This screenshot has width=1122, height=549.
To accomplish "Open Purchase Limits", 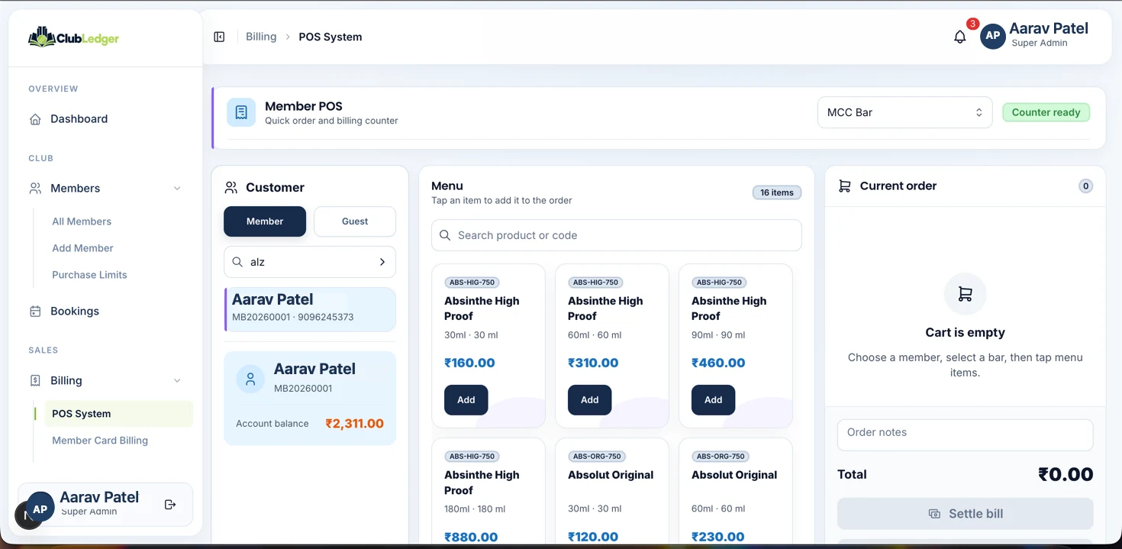I will 89,275.
